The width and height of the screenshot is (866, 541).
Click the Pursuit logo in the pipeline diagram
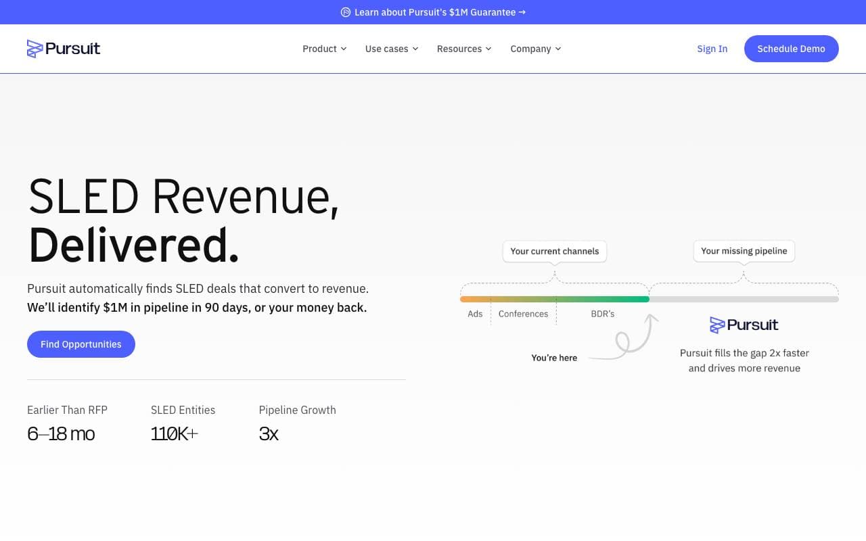coord(744,325)
